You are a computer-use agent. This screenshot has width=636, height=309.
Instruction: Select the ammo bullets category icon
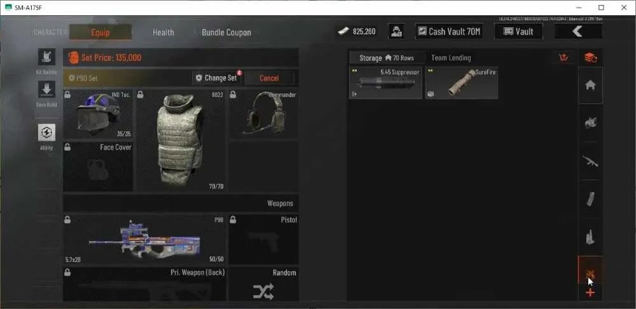590,237
